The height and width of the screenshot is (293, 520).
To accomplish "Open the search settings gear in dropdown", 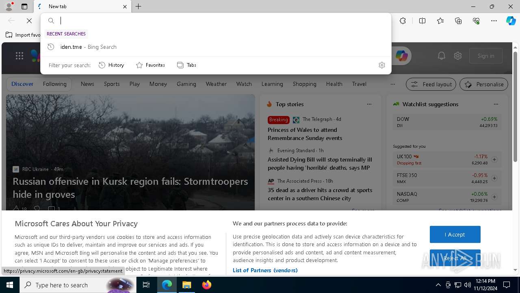I will [x=381, y=65].
